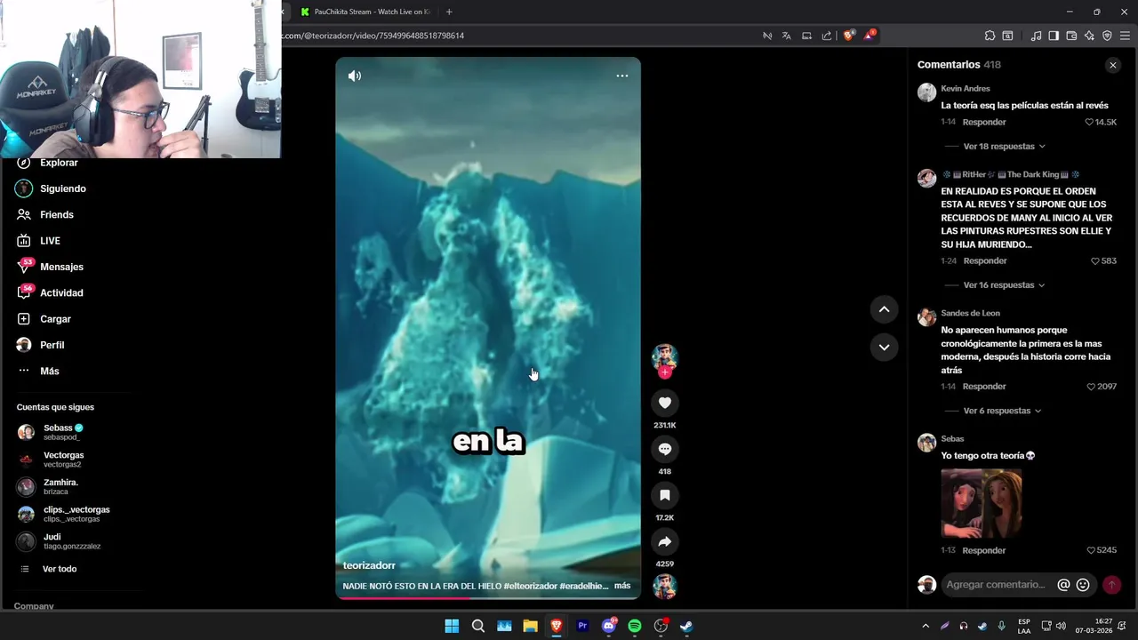Viewport: 1138px width, 640px height.
Task: Open the emoji picker in comment box
Action: [1083, 585]
